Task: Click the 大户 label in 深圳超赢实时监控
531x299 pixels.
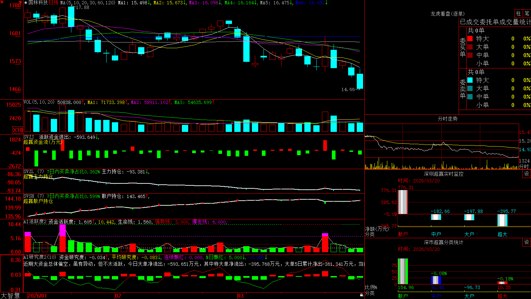Action: pyautogui.click(x=469, y=234)
